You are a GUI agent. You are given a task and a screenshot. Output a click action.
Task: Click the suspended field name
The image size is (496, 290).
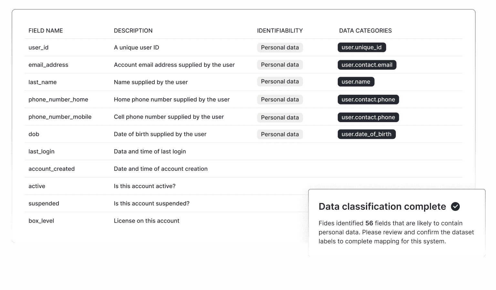pos(44,204)
